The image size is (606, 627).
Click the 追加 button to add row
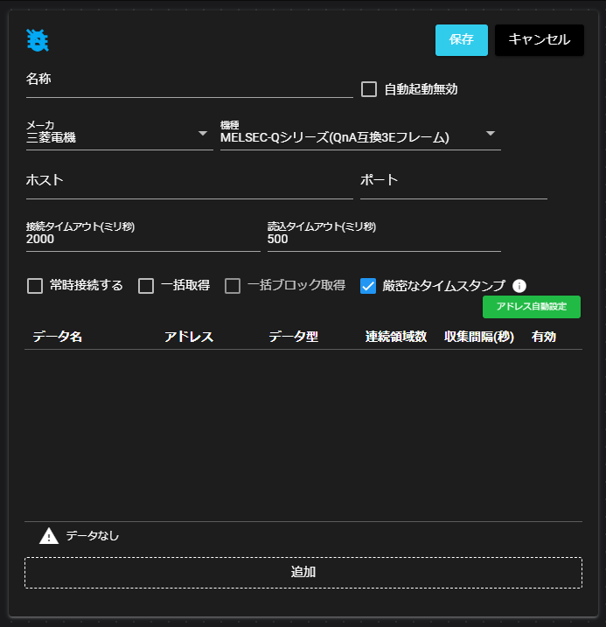point(303,573)
